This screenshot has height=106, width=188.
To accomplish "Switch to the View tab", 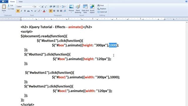I will coord(21,2).
